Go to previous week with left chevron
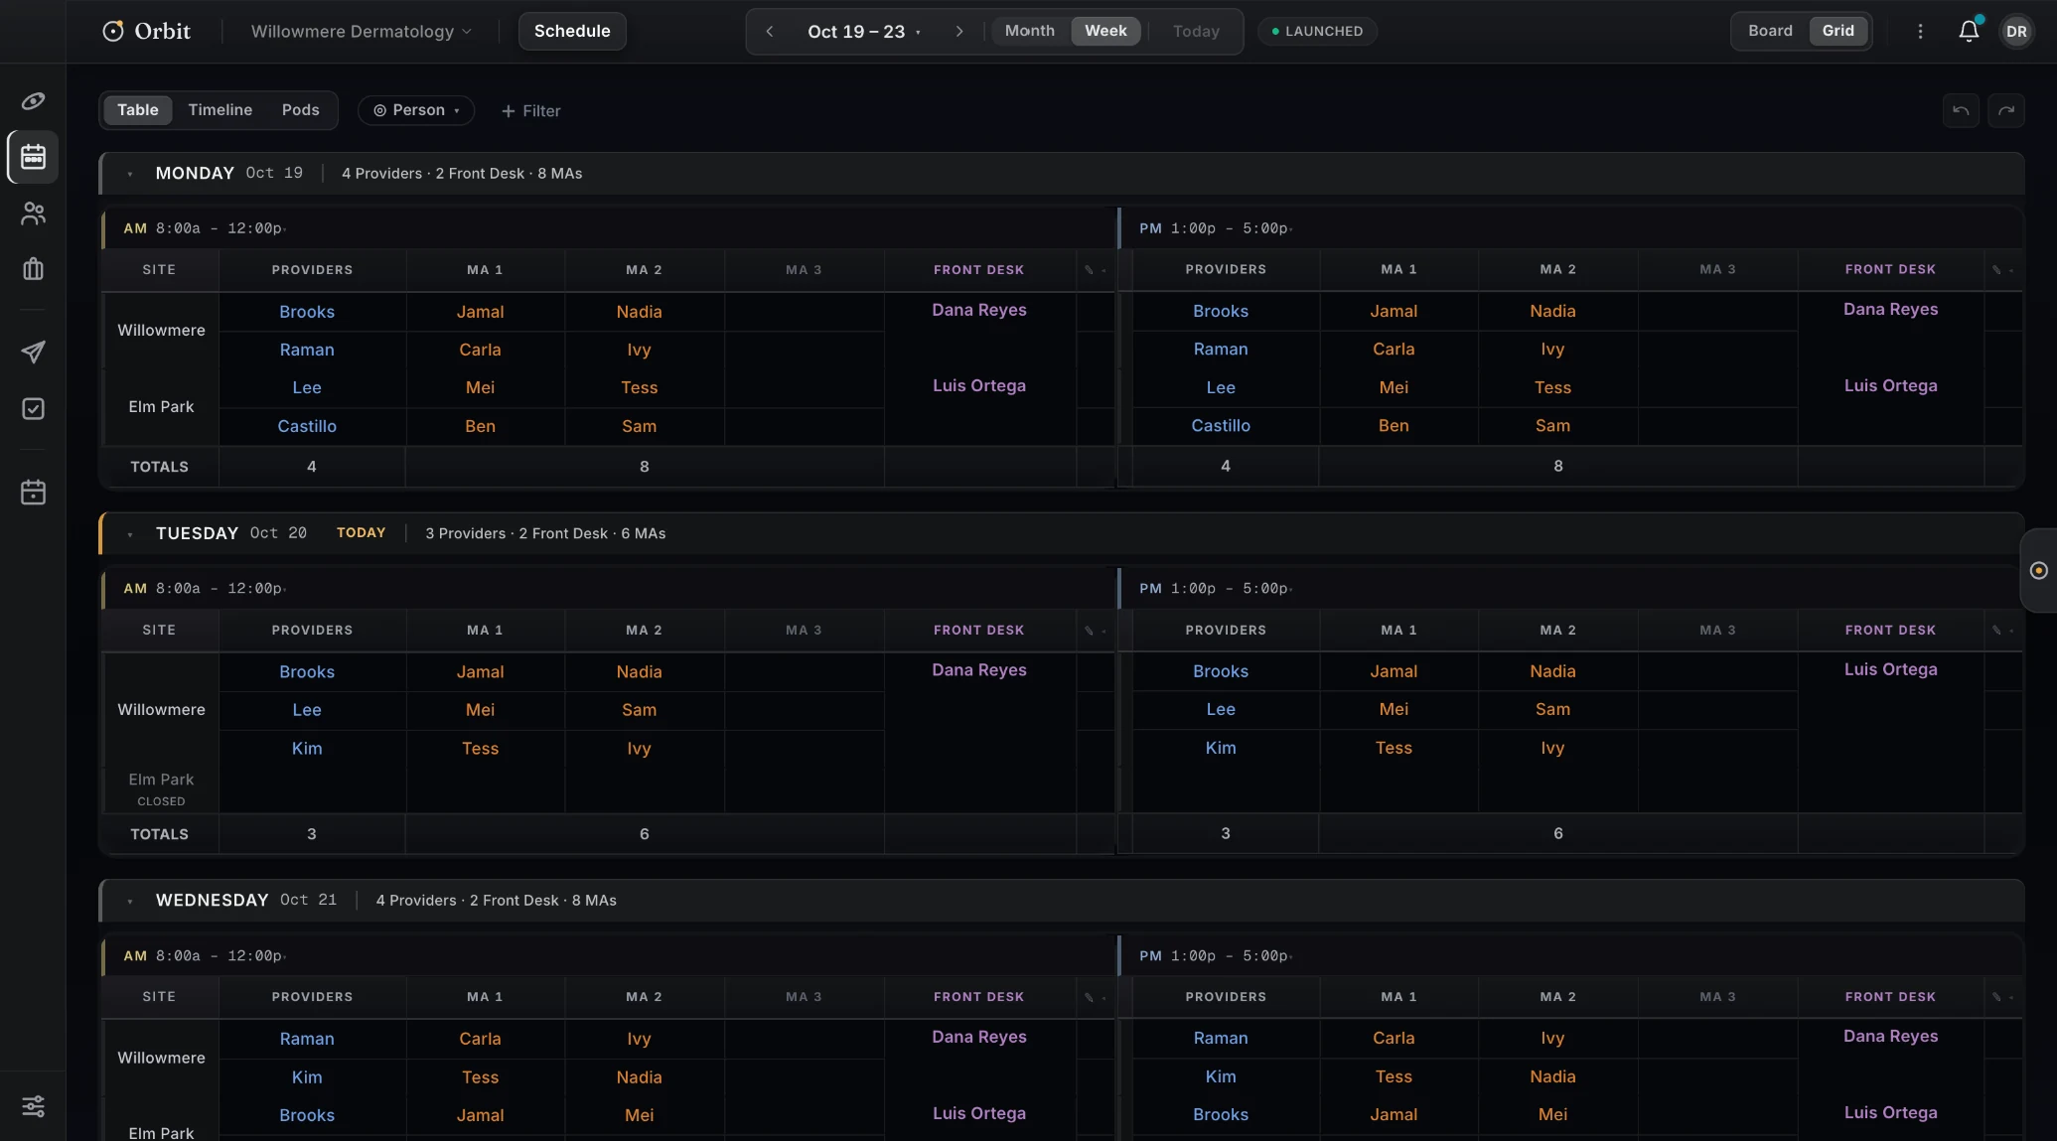2057x1141 pixels. pyautogui.click(x=769, y=31)
